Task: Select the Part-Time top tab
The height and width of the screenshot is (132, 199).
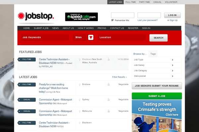Action: (x=144, y=2)
